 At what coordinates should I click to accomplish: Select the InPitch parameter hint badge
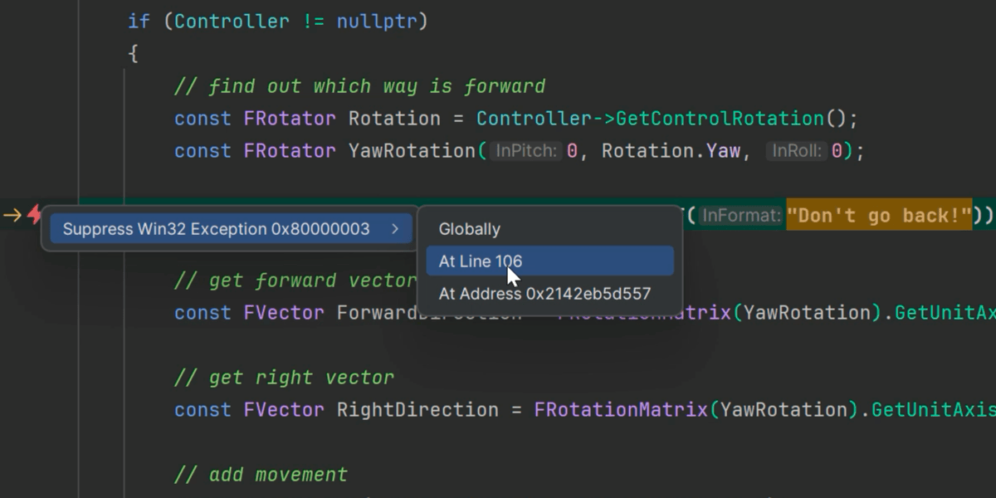coord(526,150)
